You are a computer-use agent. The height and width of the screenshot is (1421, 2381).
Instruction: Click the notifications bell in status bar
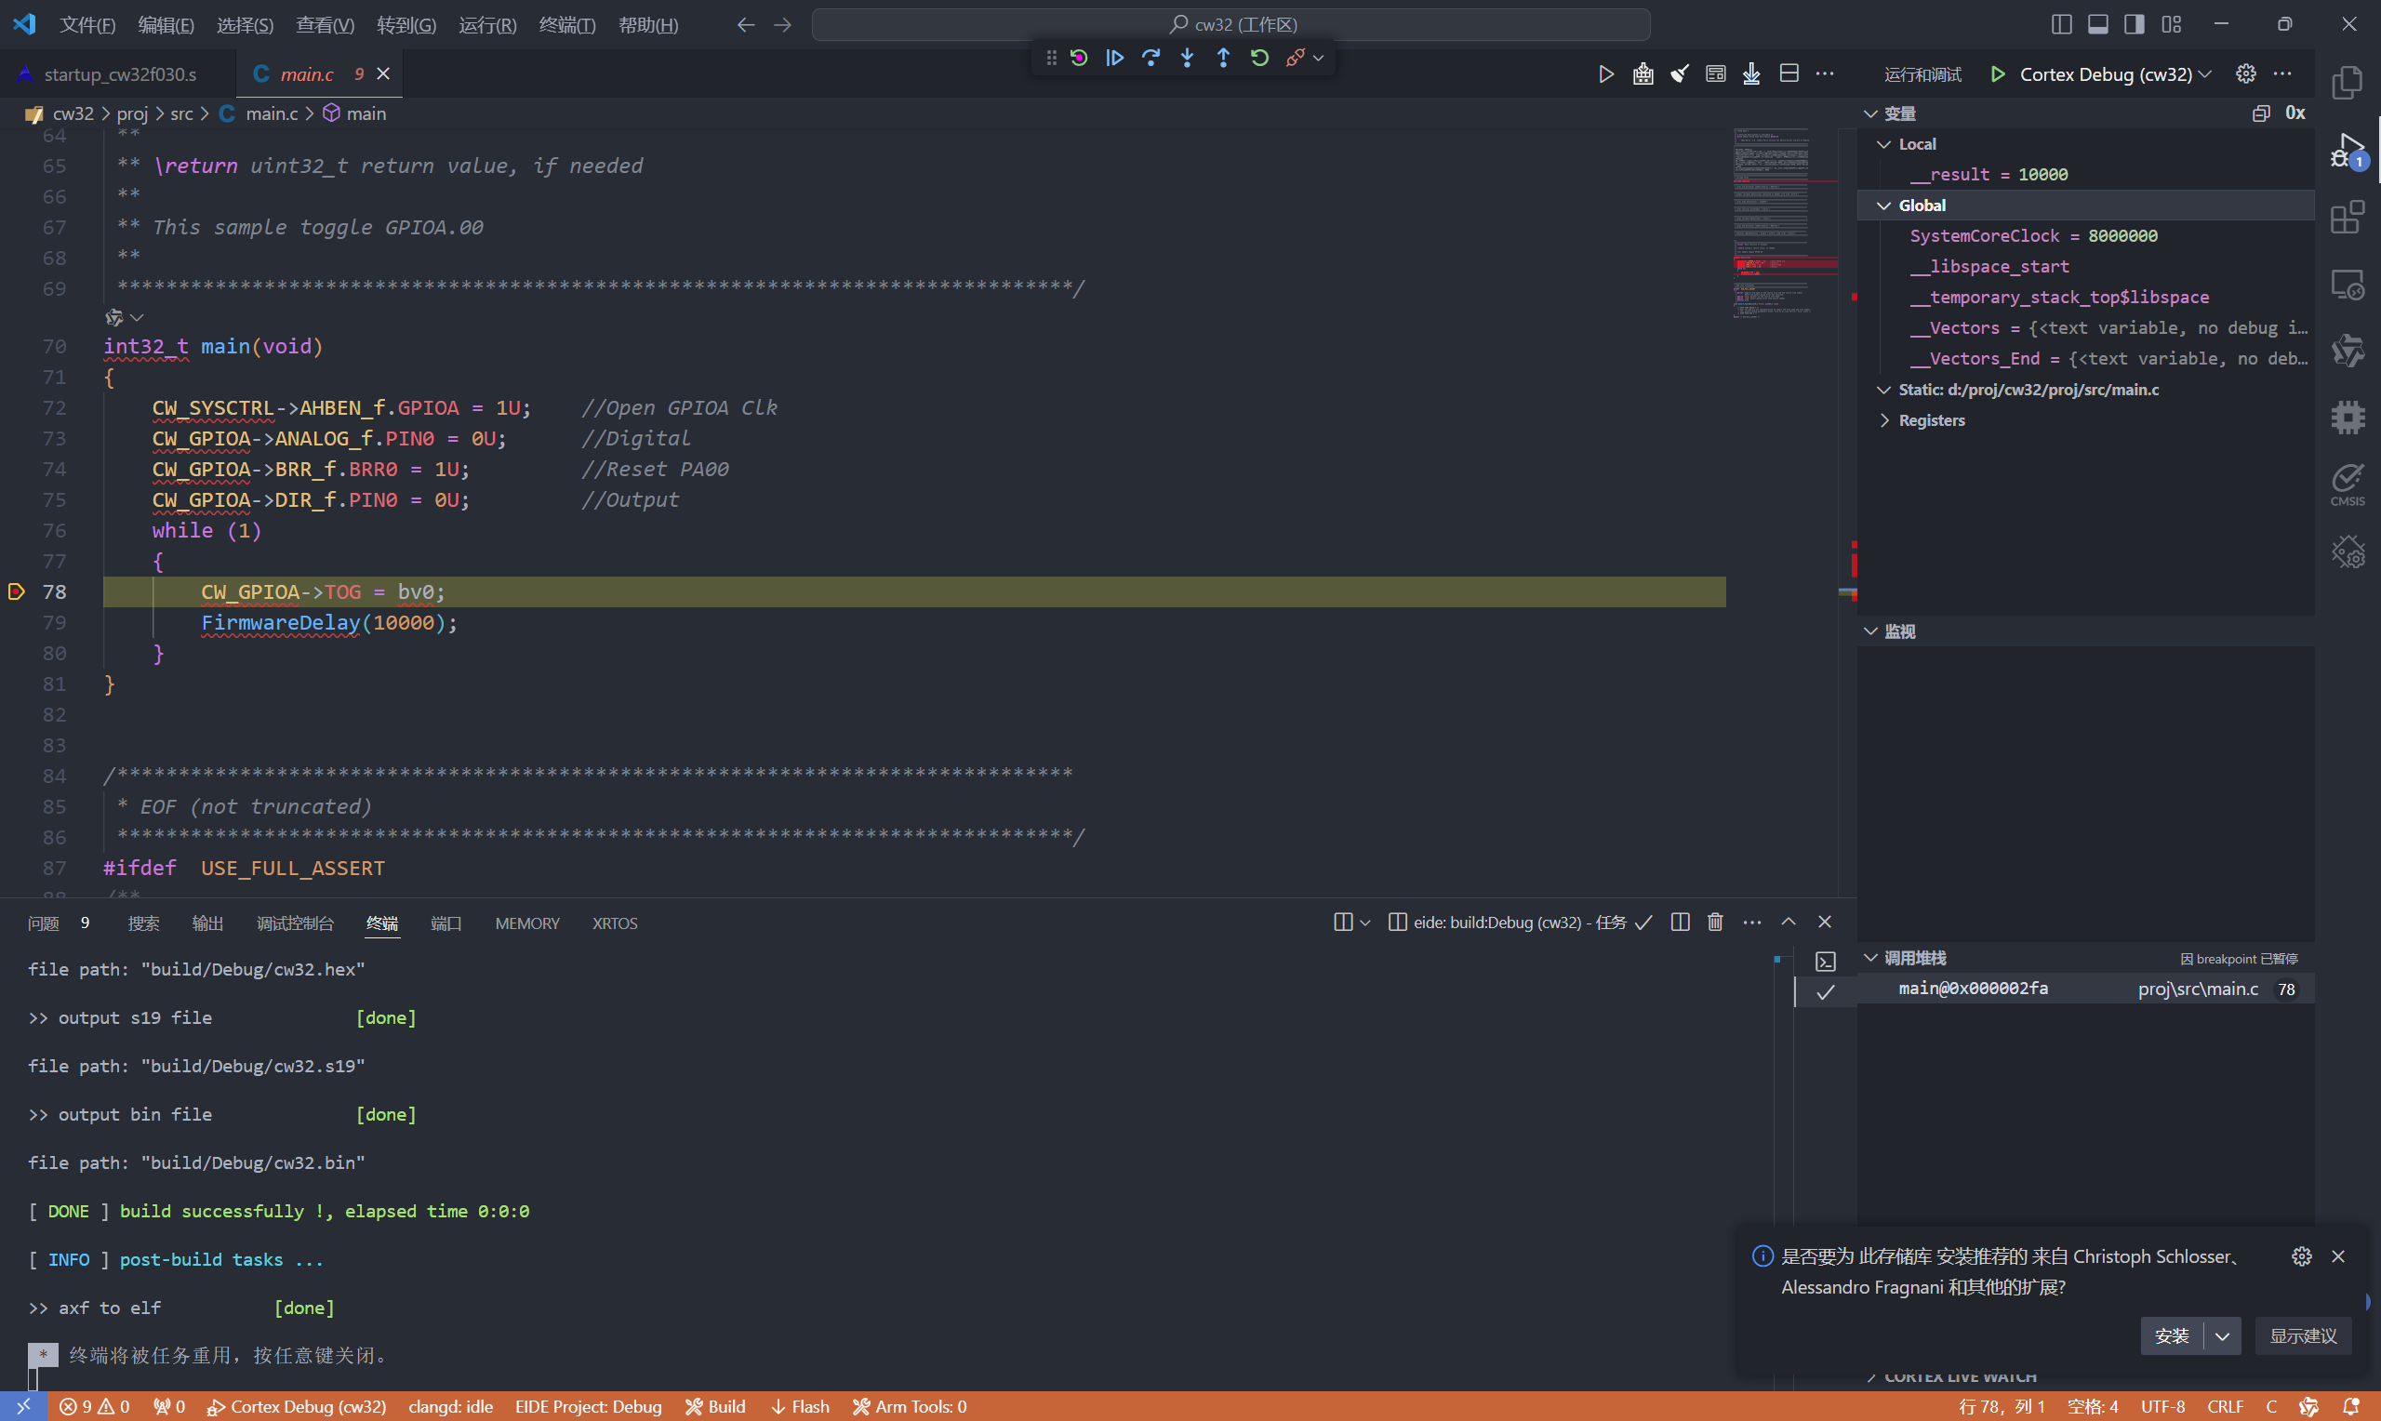coord(2351,1407)
